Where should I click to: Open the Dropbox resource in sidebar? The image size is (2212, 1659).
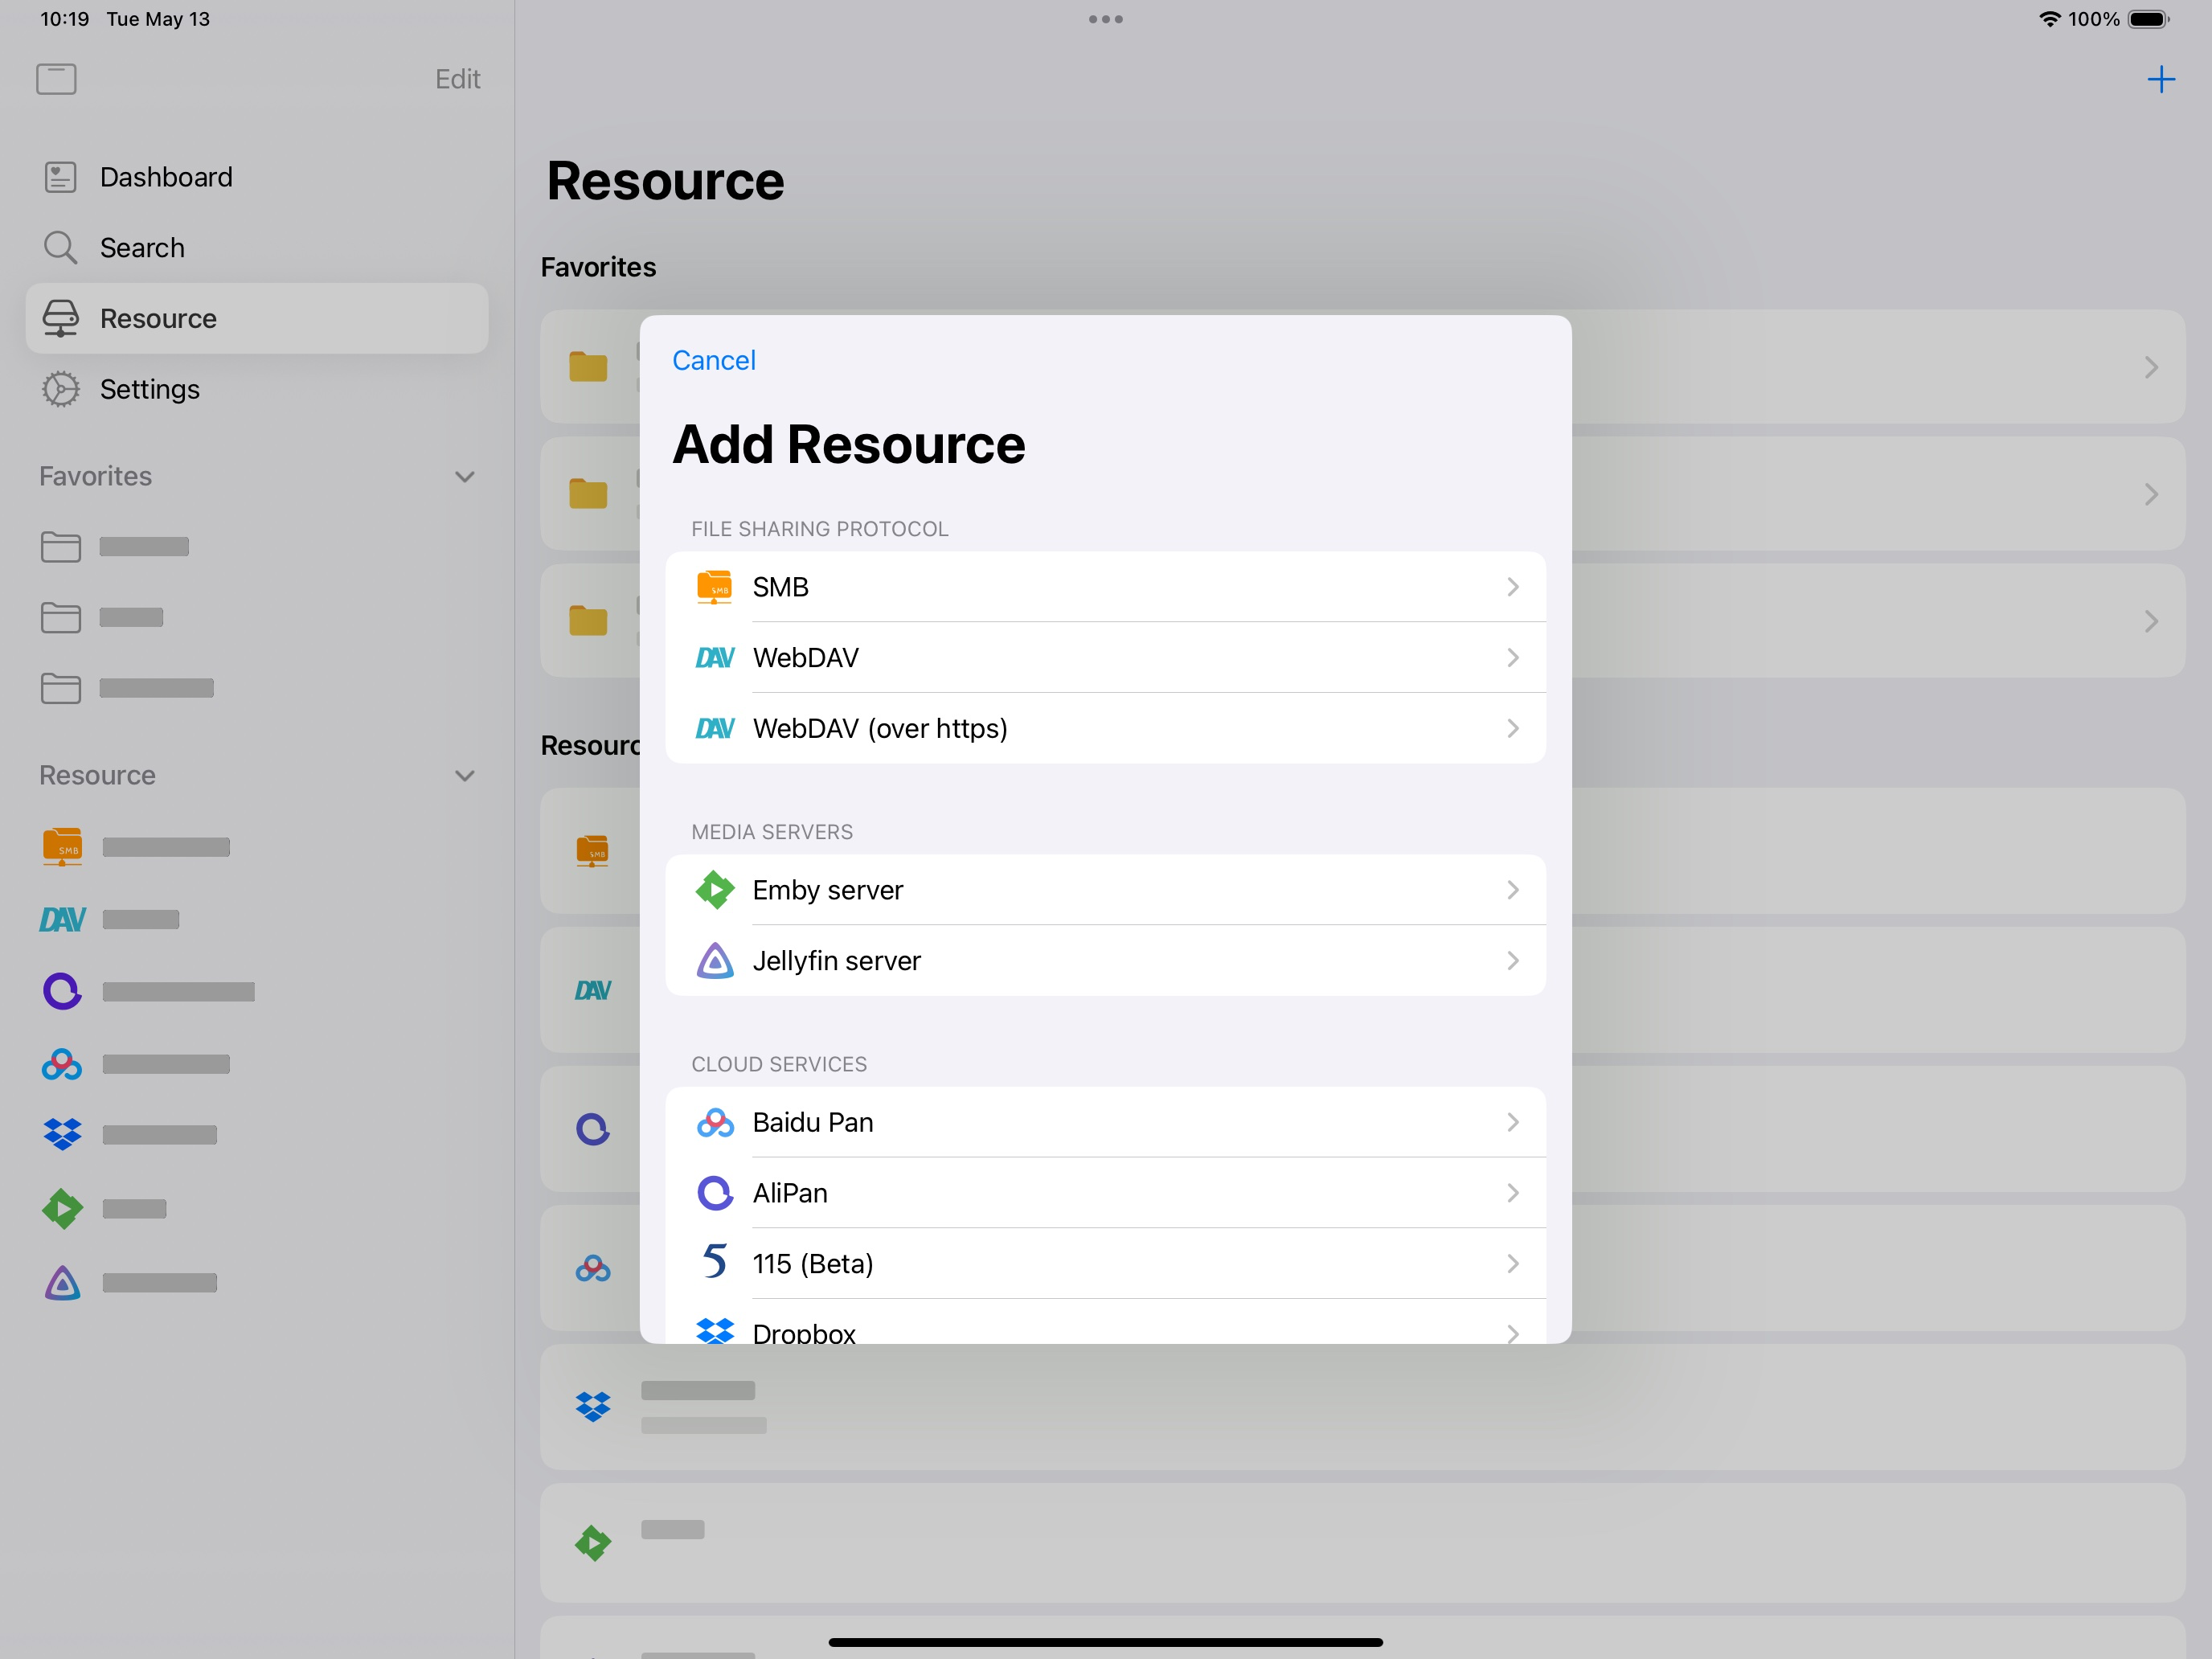[256, 1134]
